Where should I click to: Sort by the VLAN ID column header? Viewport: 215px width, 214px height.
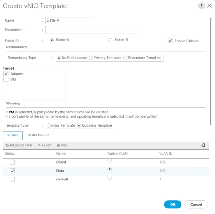(166, 153)
